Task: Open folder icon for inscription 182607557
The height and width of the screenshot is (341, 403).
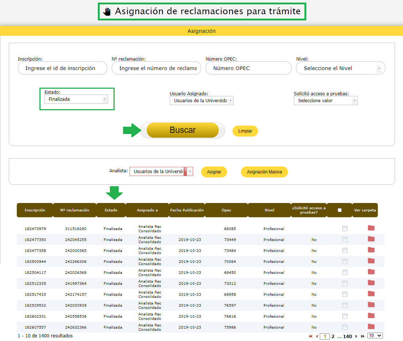Action: pyautogui.click(x=371, y=327)
